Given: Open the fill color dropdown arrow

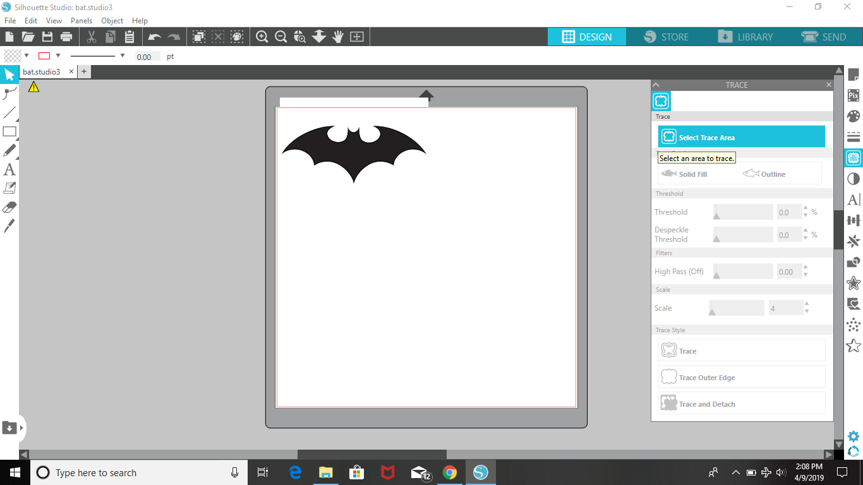Looking at the screenshot, I should tap(27, 56).
